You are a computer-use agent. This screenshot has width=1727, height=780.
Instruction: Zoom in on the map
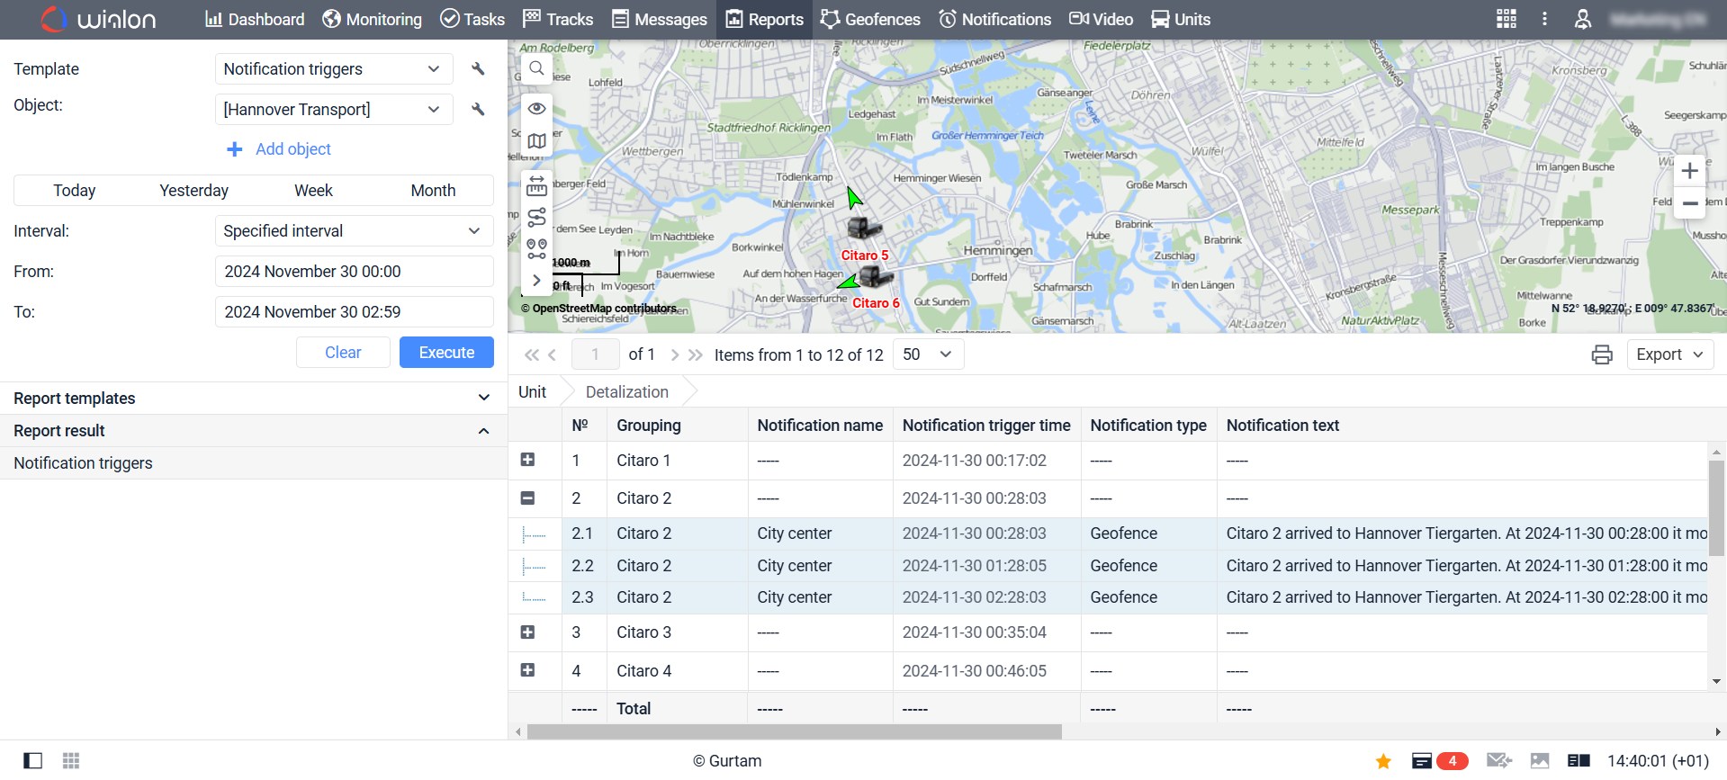pyautogui.click(x=1689, y=171)
